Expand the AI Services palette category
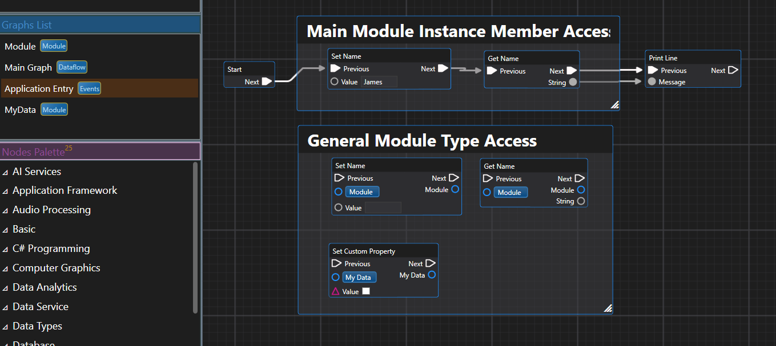This screenshot has height=346, width=776. pos(37,171)
